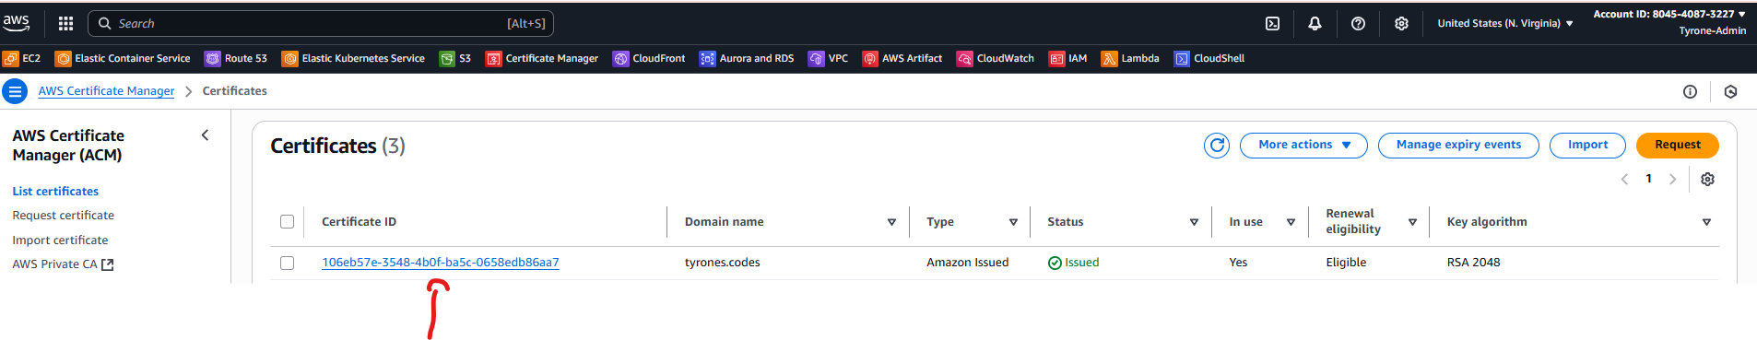This screenshot has width=1757, height=340.
Task: Open Domain name column filter arrow
Action: point(891,222)
